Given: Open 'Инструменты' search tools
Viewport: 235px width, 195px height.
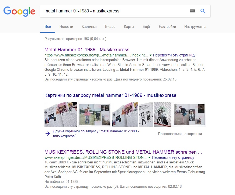Looking at the screenshot, I should (195, 26).
